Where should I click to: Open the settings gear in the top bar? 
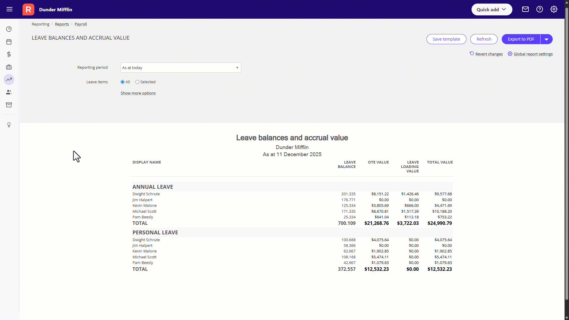554,9
